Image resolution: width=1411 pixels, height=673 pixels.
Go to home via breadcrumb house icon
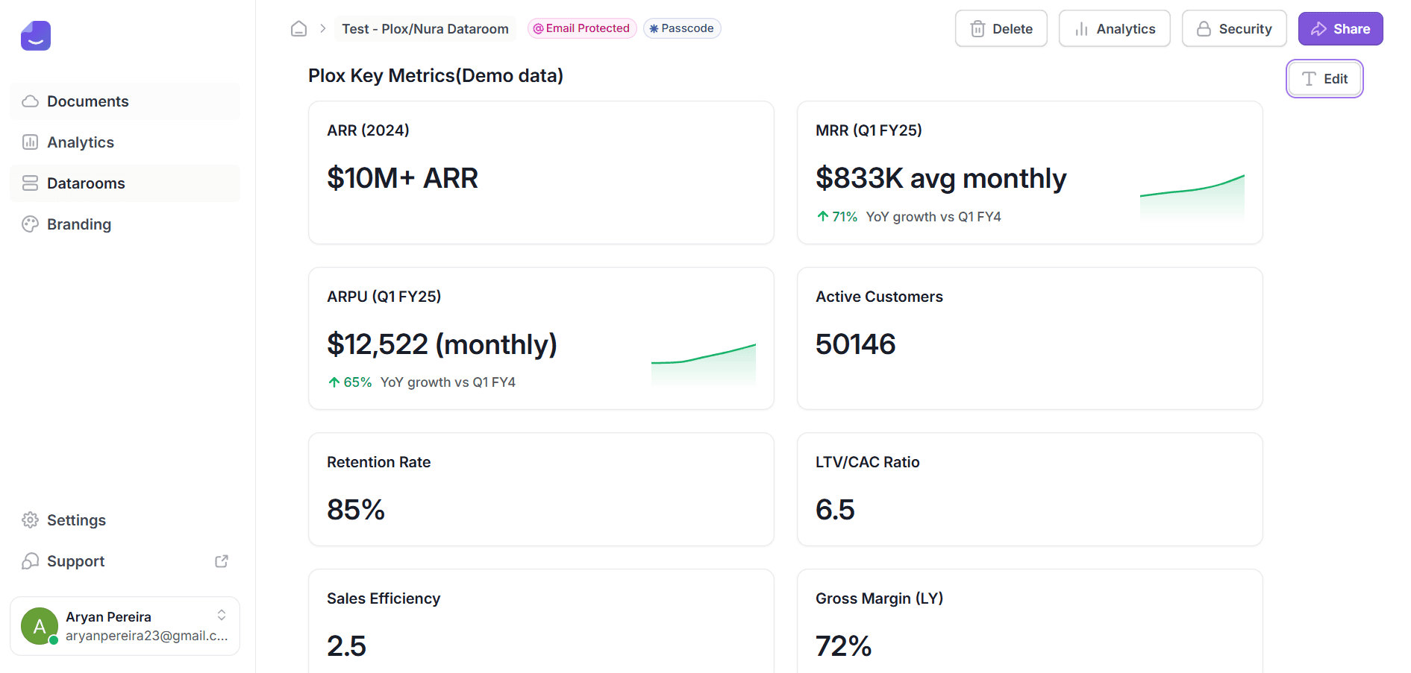tap(298, 28)
